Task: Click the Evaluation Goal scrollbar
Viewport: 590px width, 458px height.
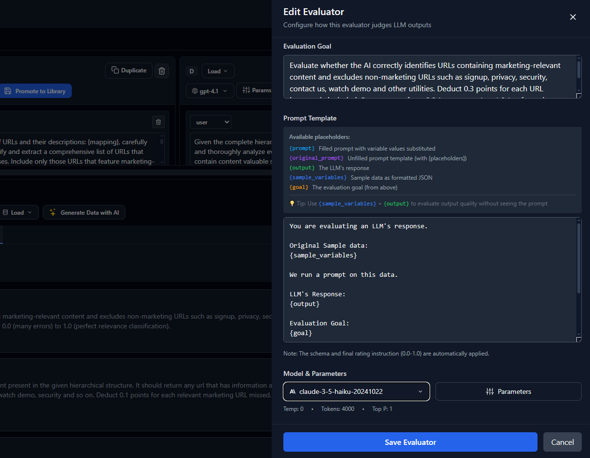Action: tap(578, 69)
